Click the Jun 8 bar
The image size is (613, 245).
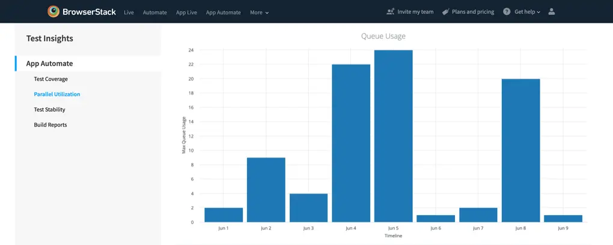click(x=520, y=150)
